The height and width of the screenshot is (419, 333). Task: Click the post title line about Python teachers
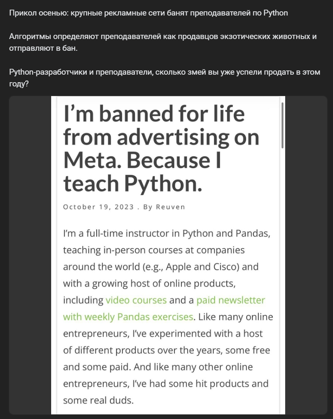(148, 13)
